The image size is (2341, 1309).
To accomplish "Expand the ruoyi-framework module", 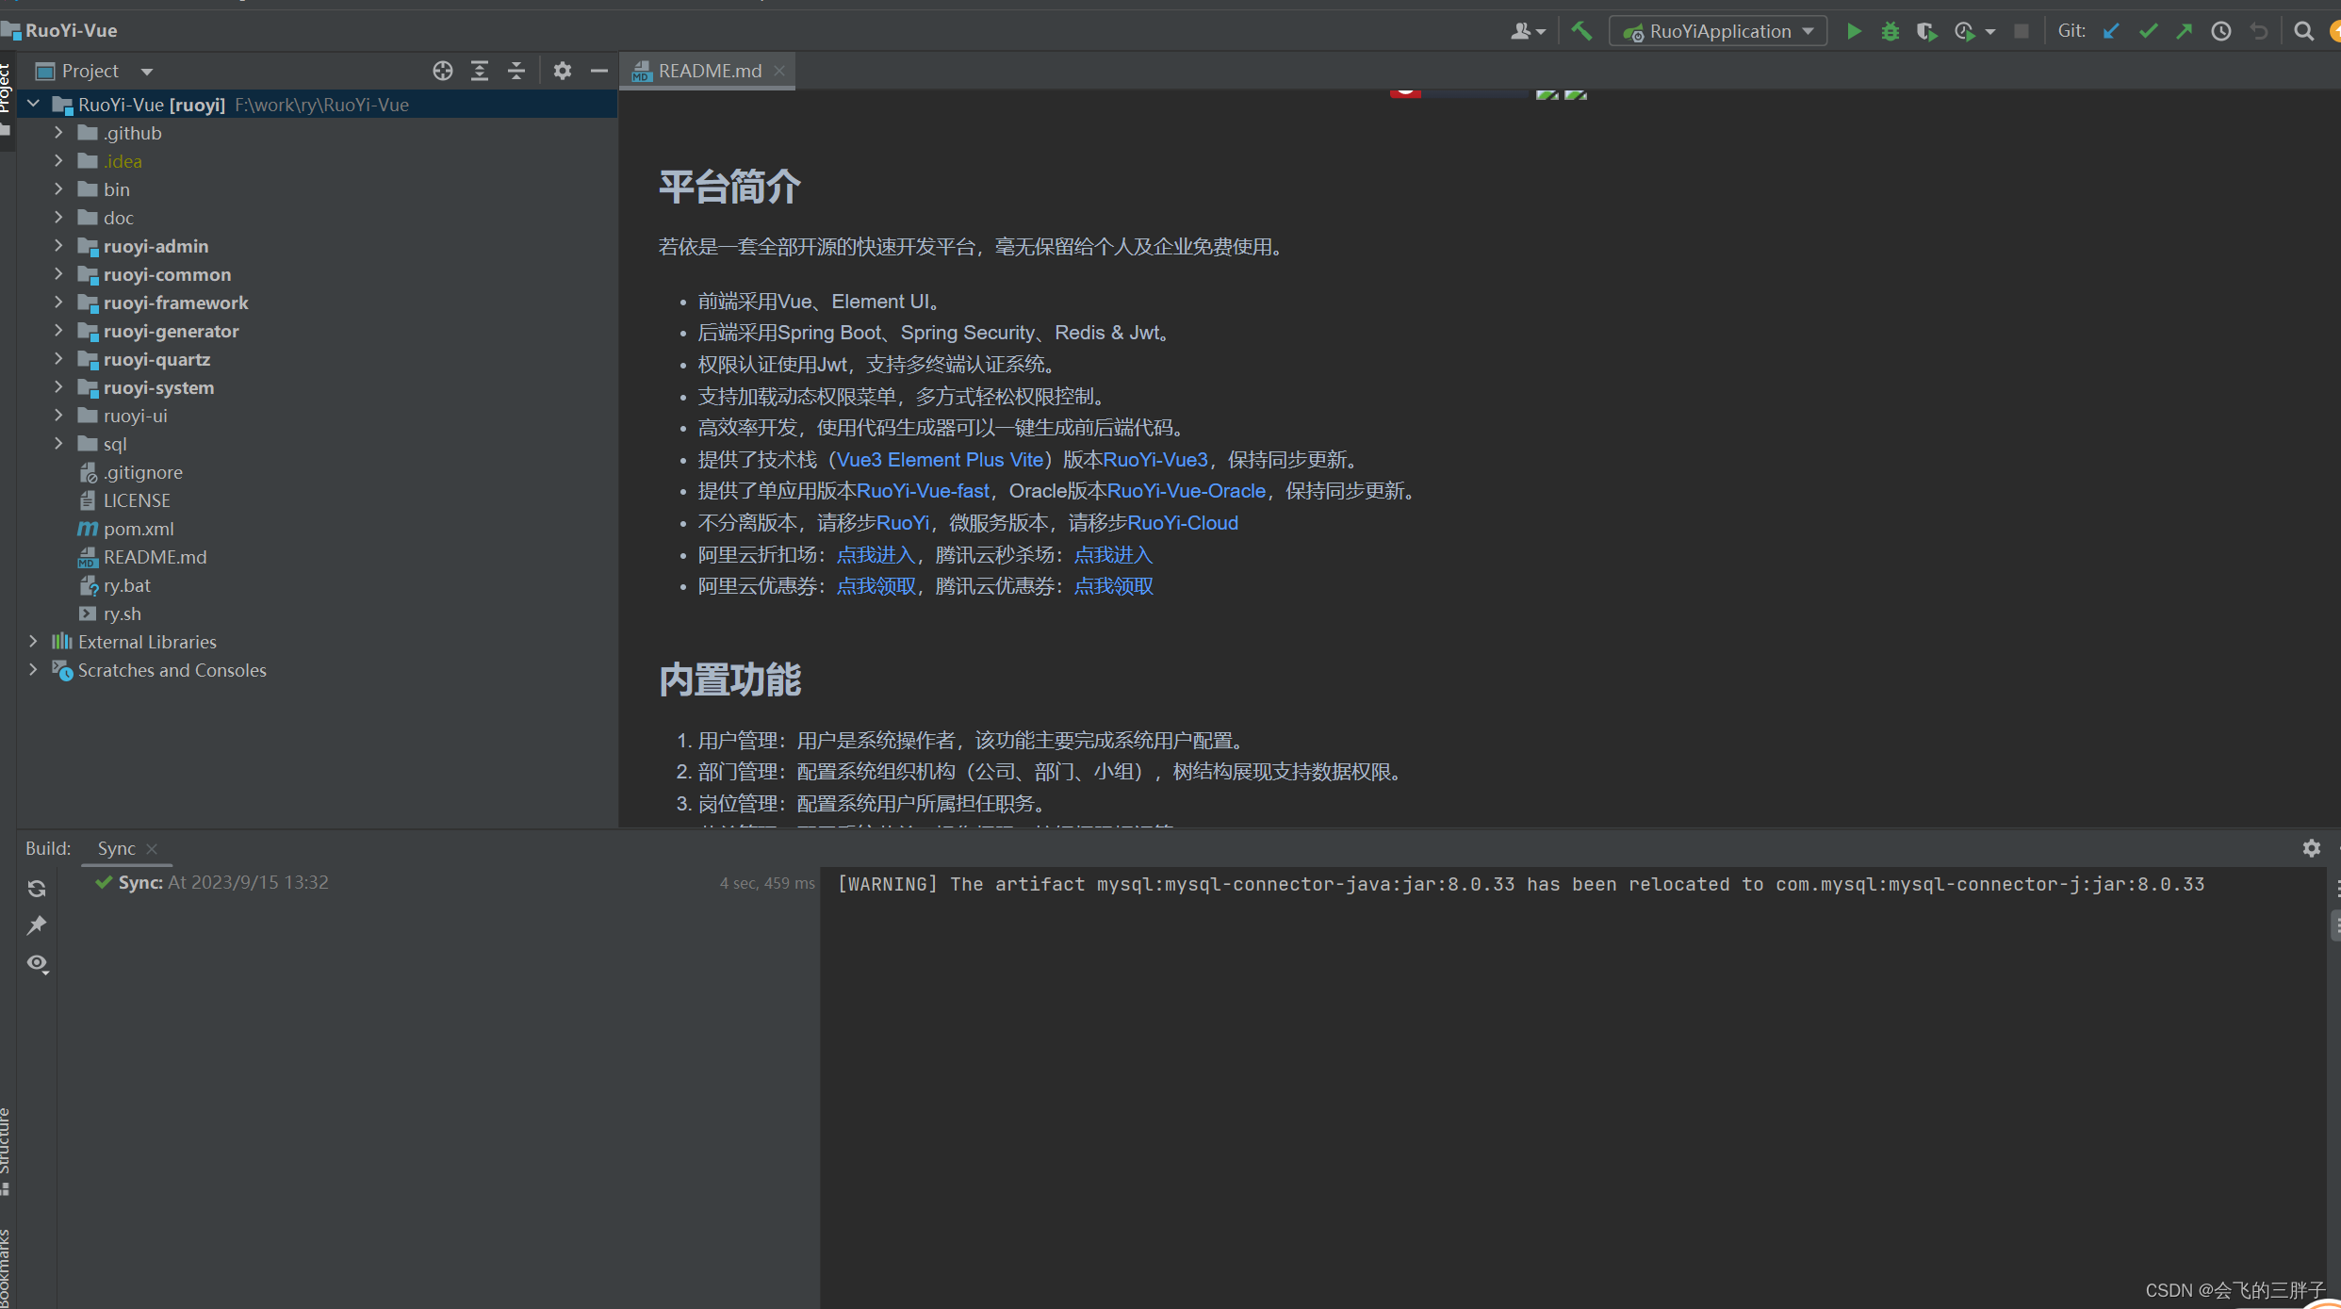I will coord(58,303).
